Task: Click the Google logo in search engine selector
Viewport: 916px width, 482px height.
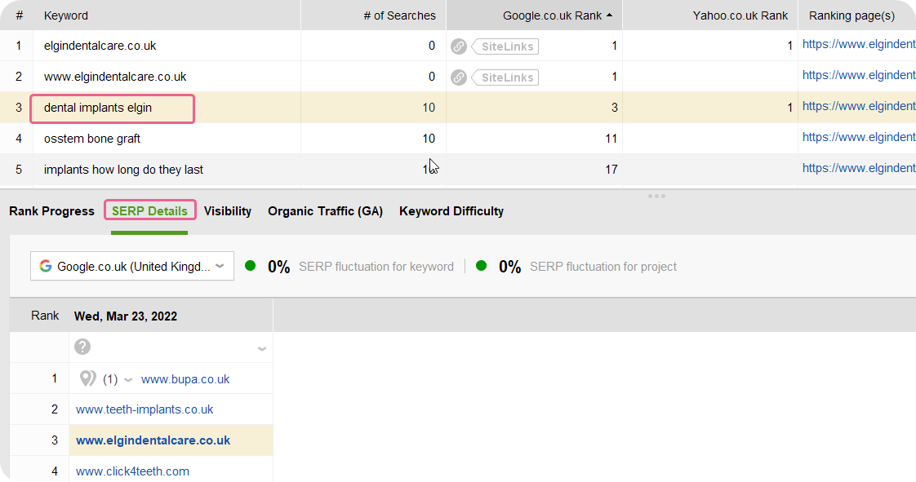Action: point(45,266)
